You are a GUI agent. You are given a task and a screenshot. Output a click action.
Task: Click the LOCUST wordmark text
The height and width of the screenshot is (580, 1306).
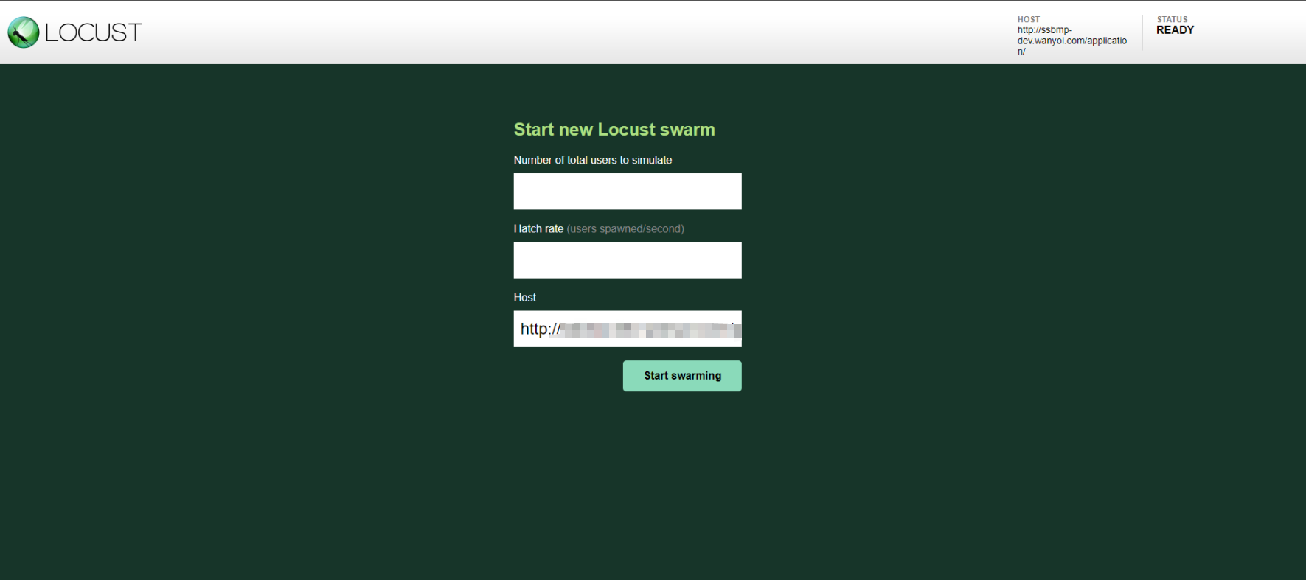94,32
